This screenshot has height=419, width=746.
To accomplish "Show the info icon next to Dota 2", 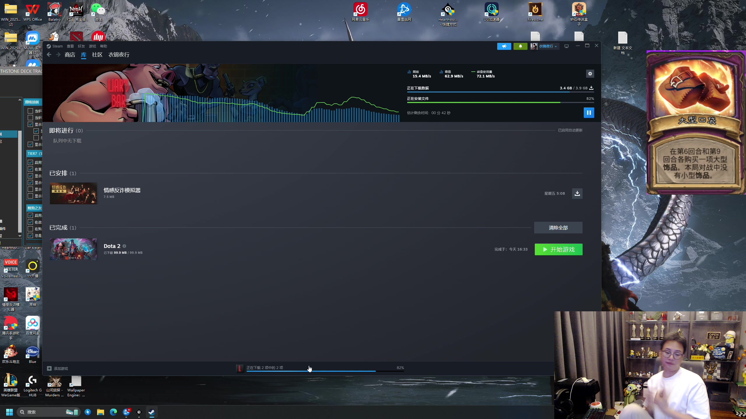I will pyautogui.click(x=124, y=246).
